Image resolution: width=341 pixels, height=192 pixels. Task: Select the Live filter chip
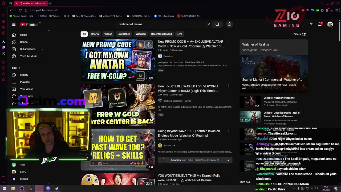(180, 34)
